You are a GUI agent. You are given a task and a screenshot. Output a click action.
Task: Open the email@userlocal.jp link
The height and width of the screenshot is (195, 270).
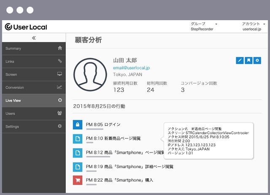131,68
